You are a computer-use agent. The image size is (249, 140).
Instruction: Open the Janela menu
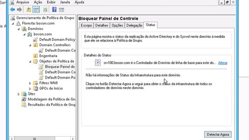[65, 2]
